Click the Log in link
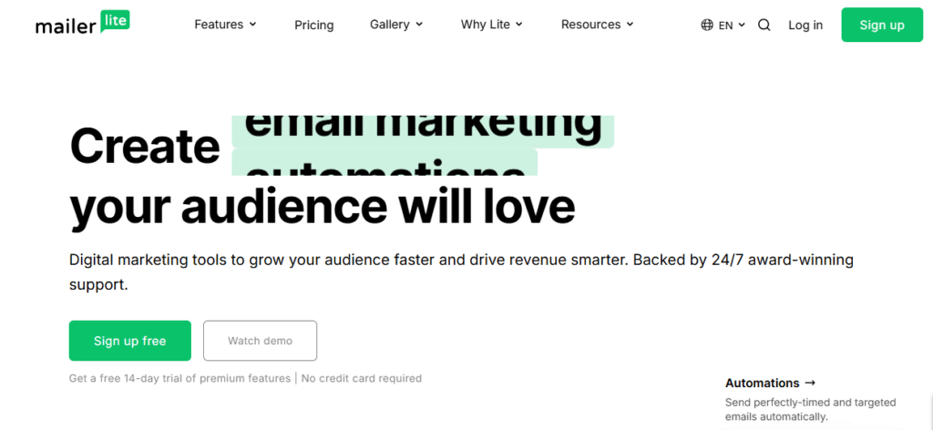Screen dimensions: 933x430 (805, 25)
